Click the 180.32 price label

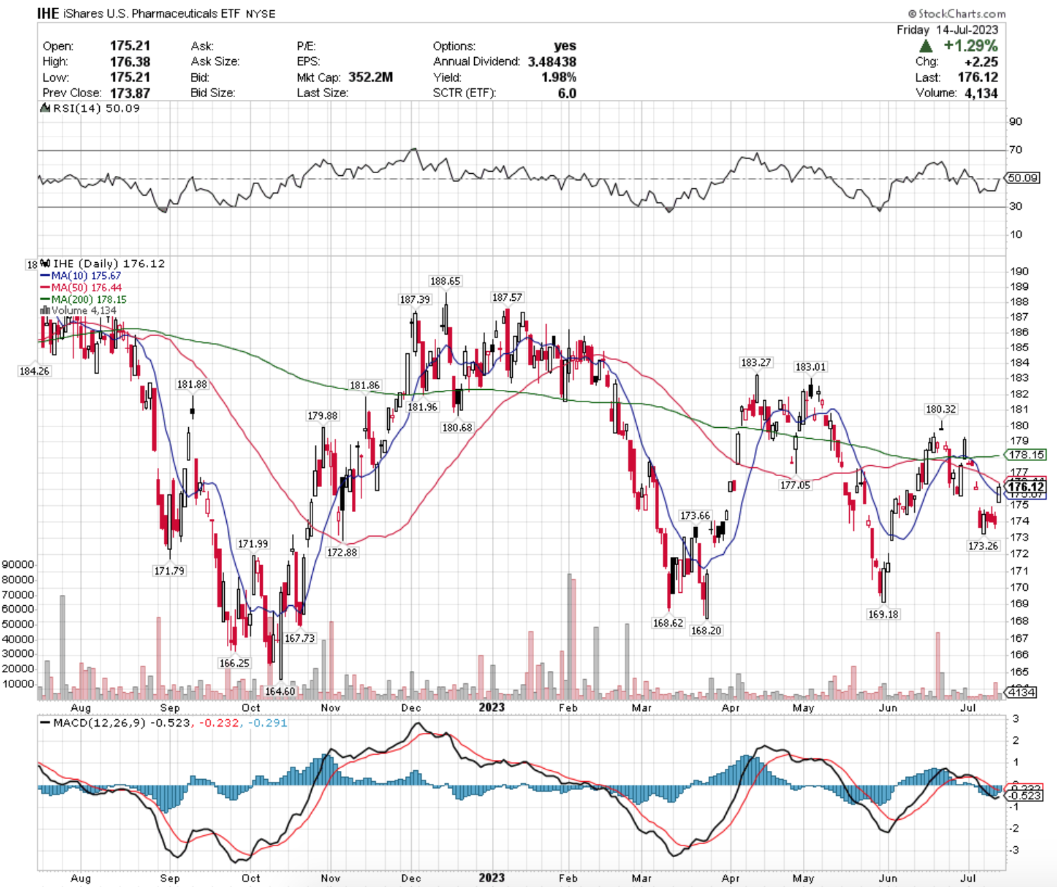pos(941,409)
